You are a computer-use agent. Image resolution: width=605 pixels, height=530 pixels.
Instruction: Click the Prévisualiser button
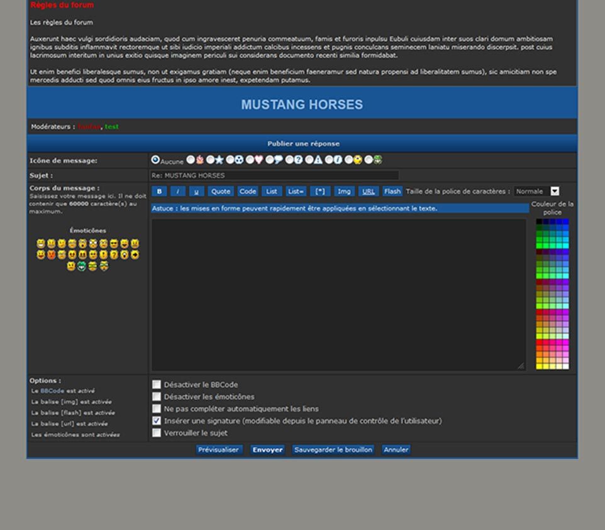pyautogui.click(x=218, y=450)
